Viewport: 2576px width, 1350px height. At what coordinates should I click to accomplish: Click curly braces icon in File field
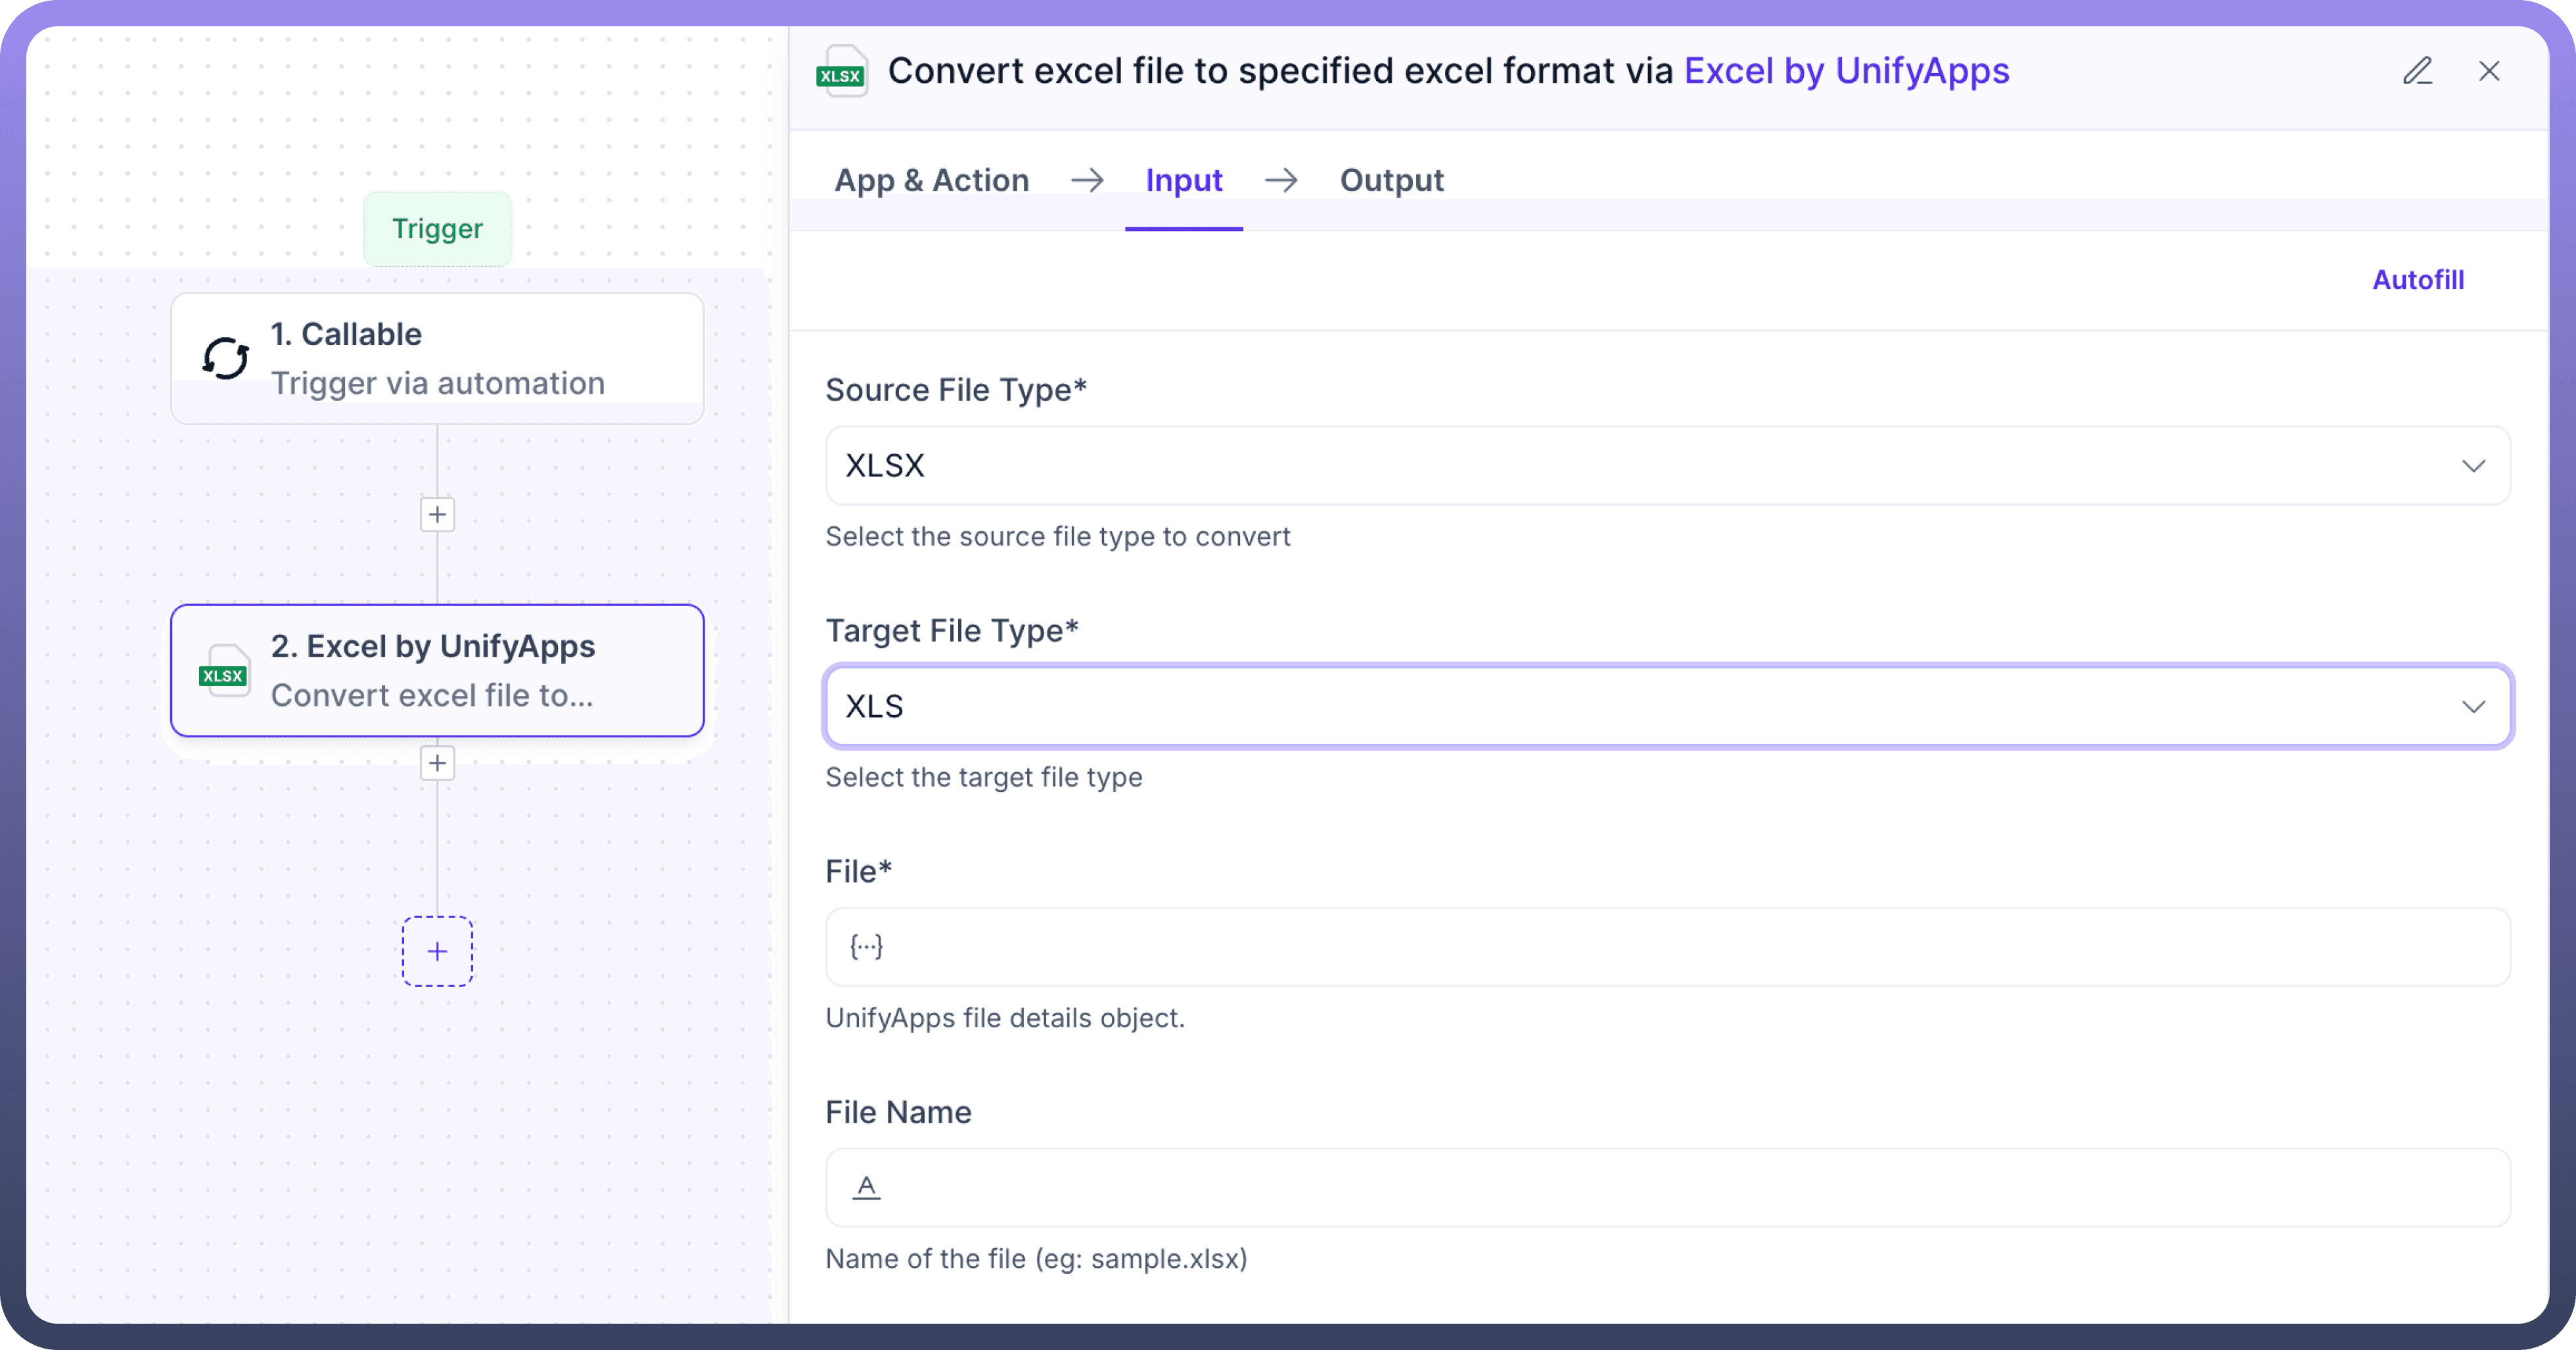(x=866, y=946)
